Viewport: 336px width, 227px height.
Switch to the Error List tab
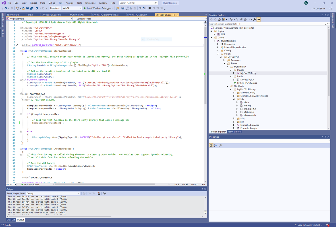point(11,220)
